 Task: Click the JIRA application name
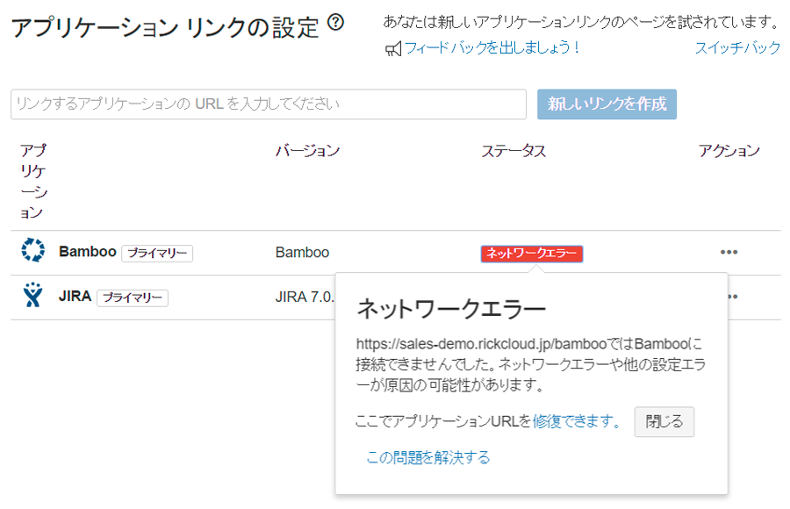click(x=75, y=296)
